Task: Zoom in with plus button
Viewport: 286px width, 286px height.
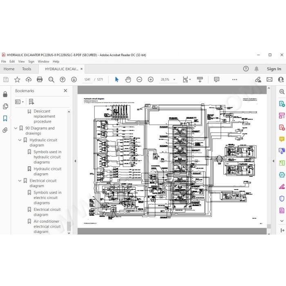Action: click(x=151, y=80)
